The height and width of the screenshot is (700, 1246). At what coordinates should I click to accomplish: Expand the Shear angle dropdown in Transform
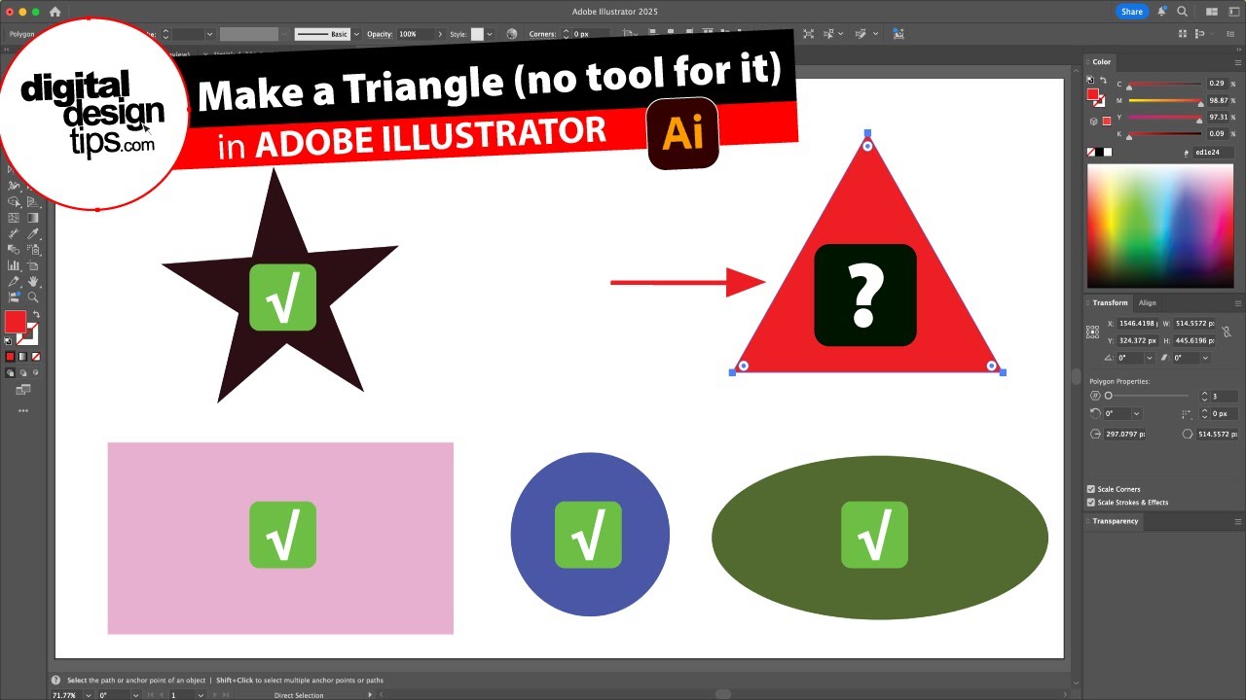coord(1205,358)
